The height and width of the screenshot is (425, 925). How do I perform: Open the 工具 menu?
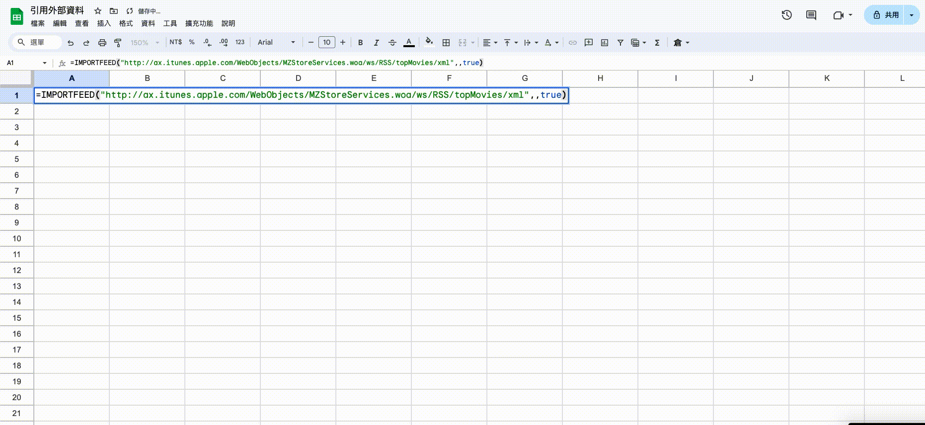point(170,23)
